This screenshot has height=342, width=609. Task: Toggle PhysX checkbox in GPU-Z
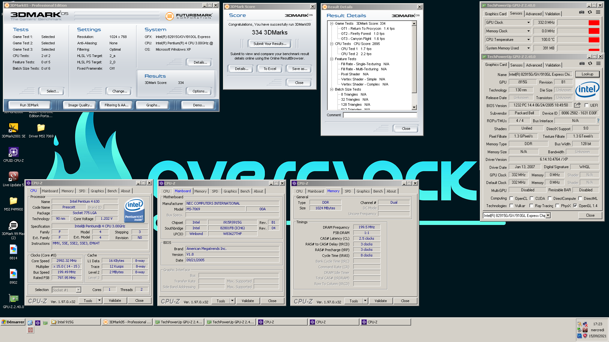click(x=557, y=206)
